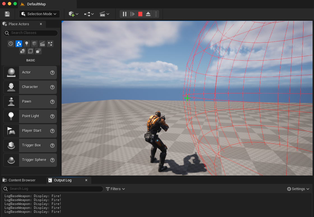This screenshot has width=314, height=217.
Task: Click the green crosshair in the viewport
Action: click(187, 98)
